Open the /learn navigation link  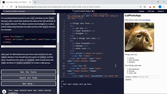pos(160,11)
